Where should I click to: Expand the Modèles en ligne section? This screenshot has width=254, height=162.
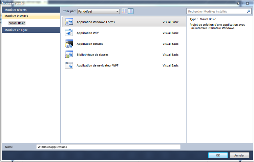coord(16,30)
